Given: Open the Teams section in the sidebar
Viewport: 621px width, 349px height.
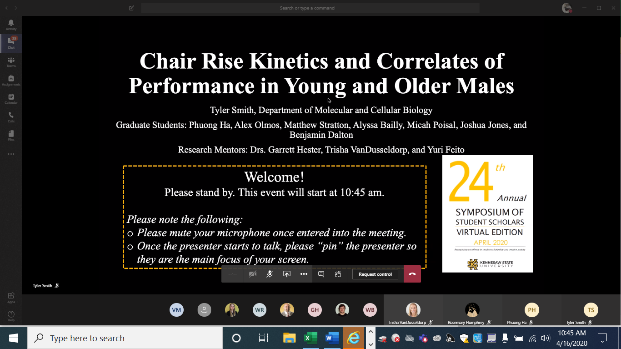Looking at the screenshot, I should click(x=11, y=62).
